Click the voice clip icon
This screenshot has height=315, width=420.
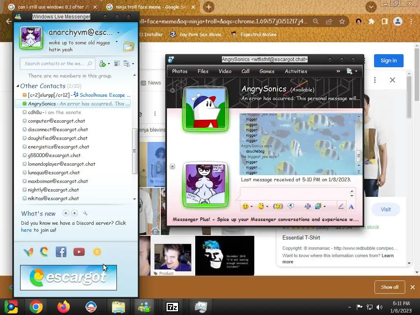(291, 206)
